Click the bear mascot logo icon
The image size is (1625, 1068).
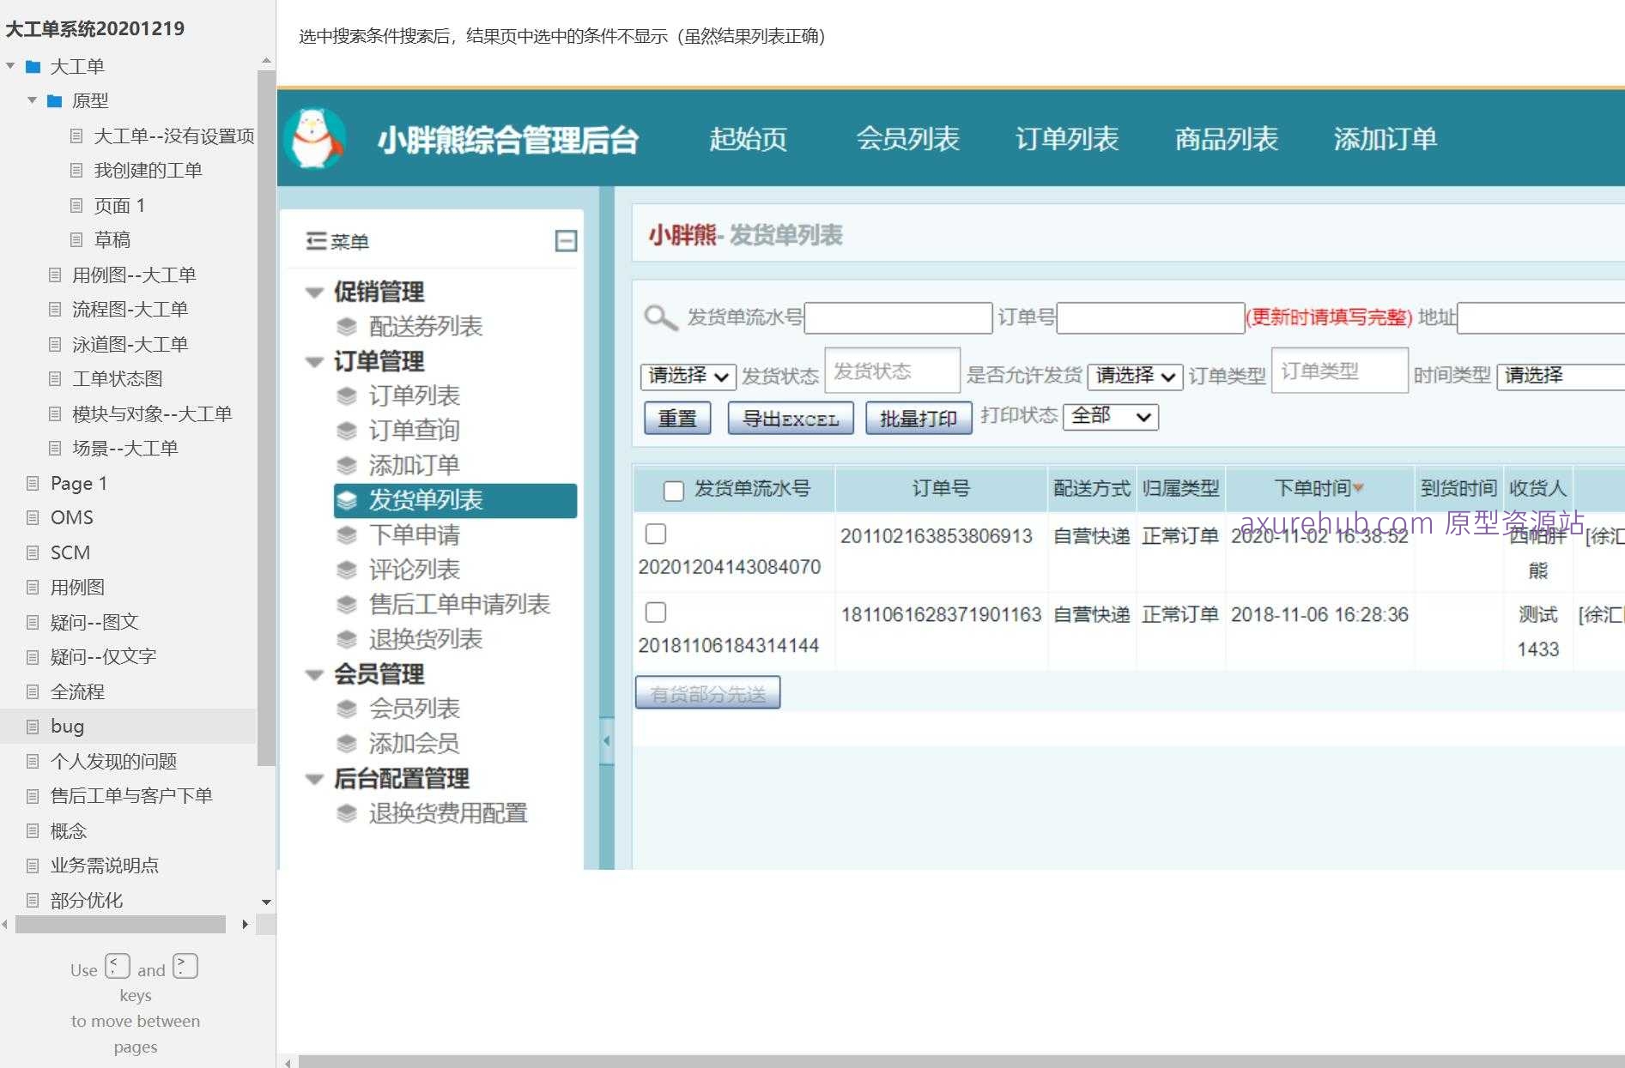pos(316,138)
